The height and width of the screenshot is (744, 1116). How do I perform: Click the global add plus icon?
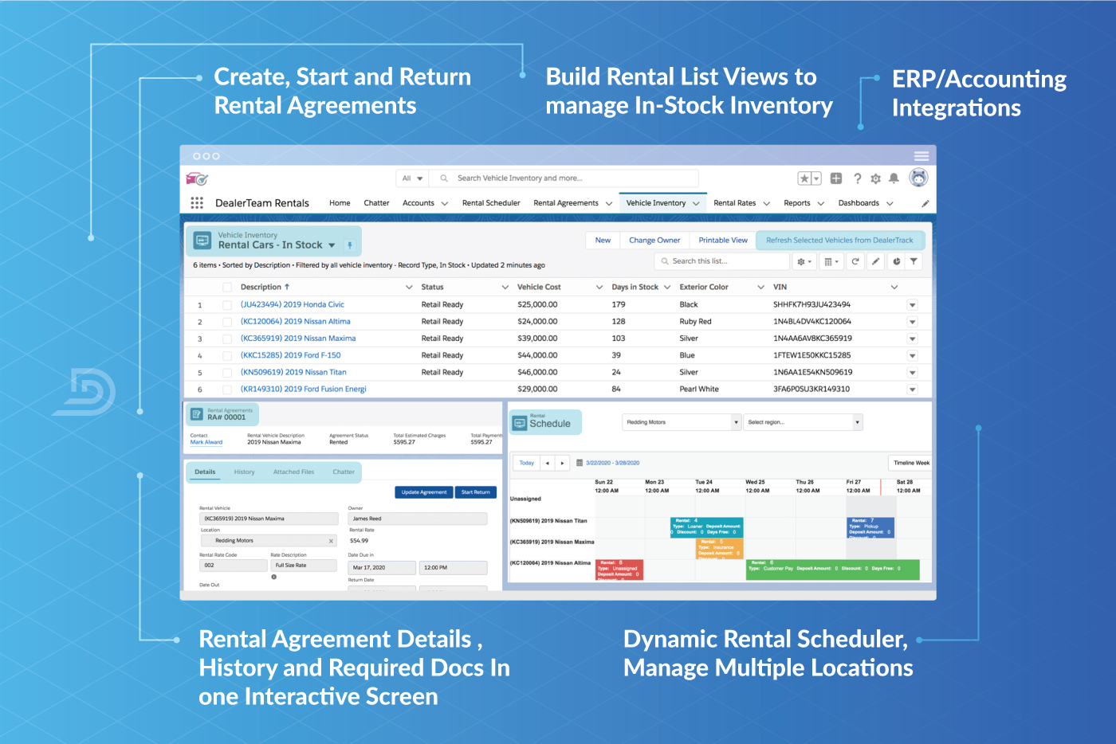pyautogui.click(x=835, y=178)
